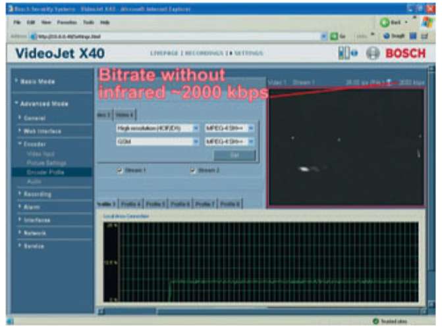Expand the Alarm sidebar section
Screen dimensions: 442x332
[32, 207]
